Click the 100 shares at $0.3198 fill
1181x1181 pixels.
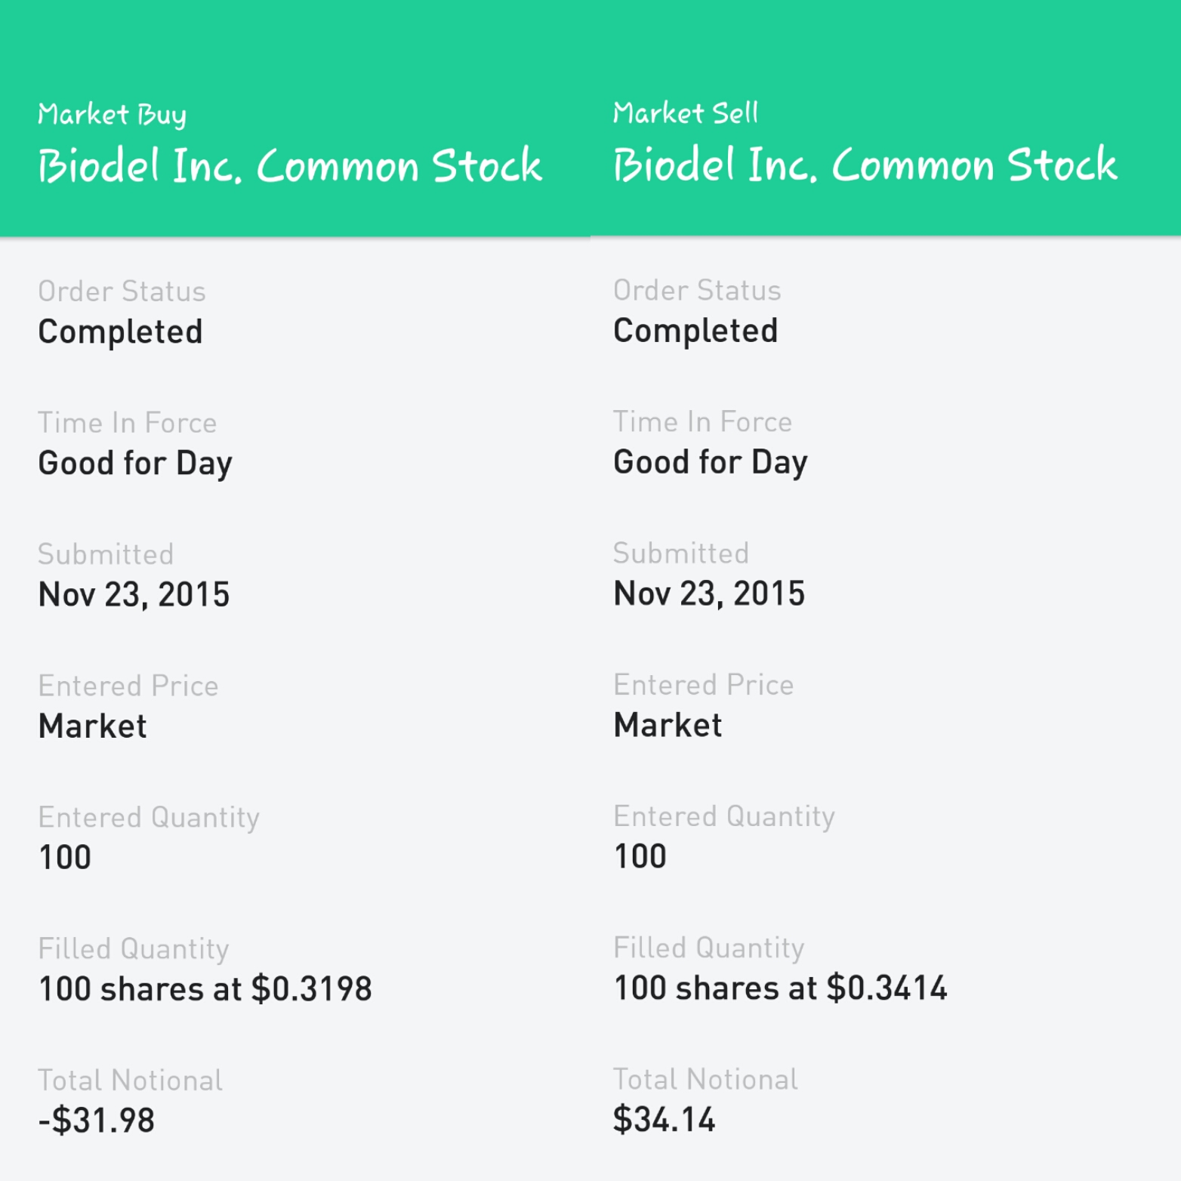click(205, 988)
